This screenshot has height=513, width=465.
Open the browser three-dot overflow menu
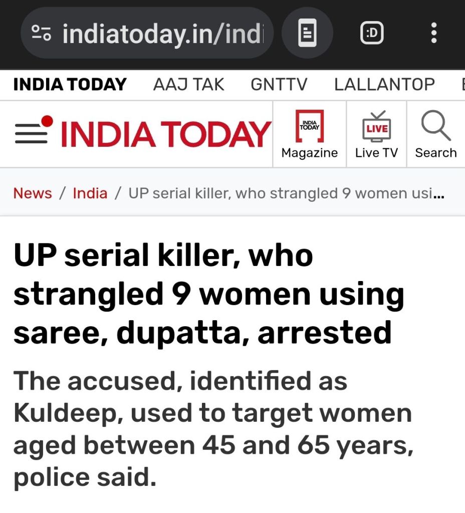[434, 34]
